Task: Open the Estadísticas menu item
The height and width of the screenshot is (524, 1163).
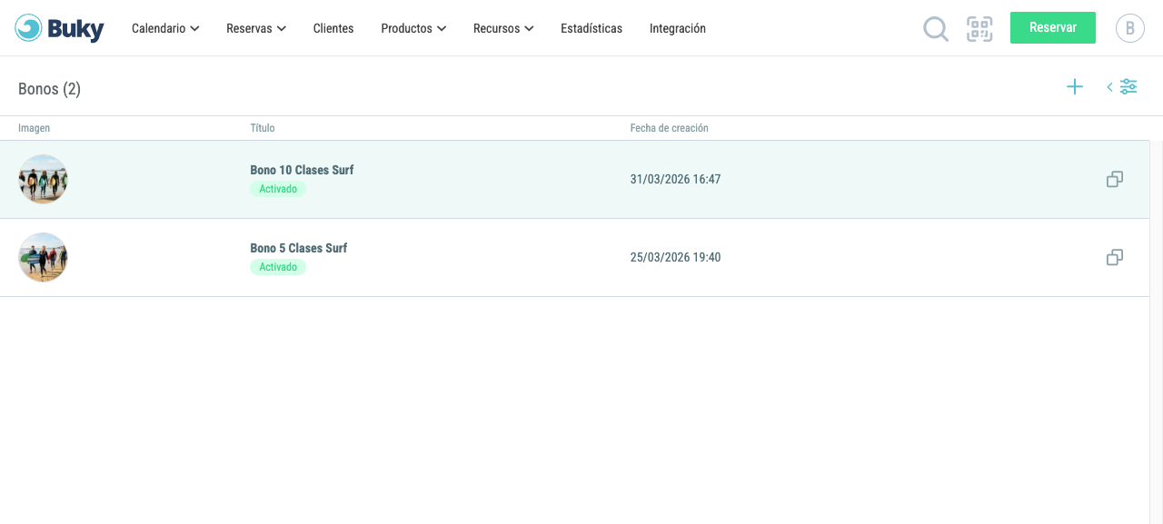Action: tap(591, 28)
